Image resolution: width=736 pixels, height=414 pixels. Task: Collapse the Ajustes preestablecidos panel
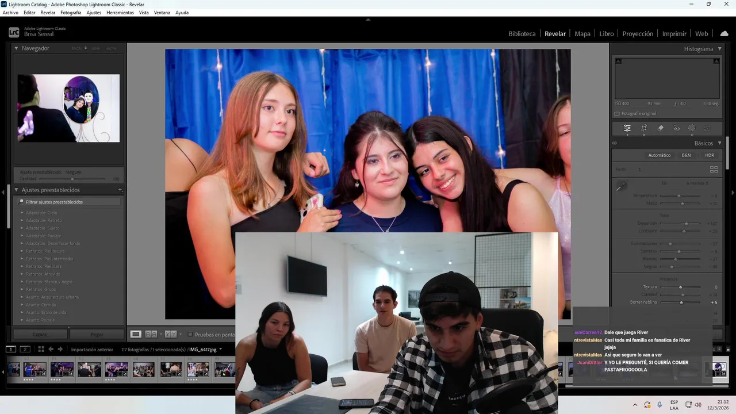[x=16, y=190]
